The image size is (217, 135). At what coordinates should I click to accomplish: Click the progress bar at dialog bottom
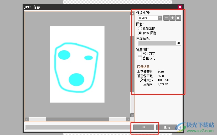(x=78, y=127)
